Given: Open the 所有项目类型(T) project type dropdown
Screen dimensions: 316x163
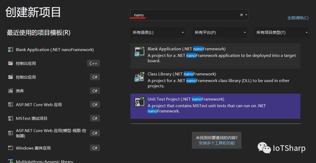Looking at the screenshot, I should tap(281, 33).
